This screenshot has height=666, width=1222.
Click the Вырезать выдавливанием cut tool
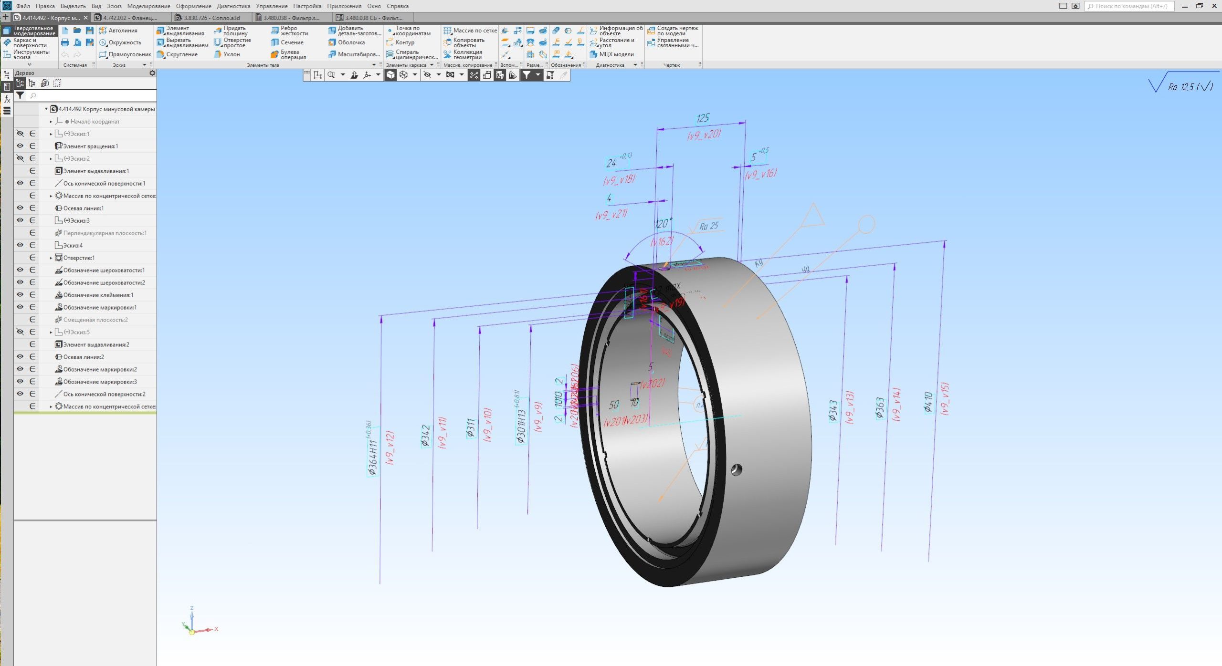point(161,42)
